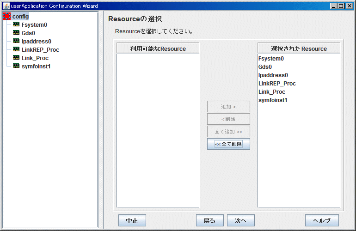Click the Fsystem0 resource icon in tree
The height and width of the screenshot is (231, 356).
tap(16, 24)
